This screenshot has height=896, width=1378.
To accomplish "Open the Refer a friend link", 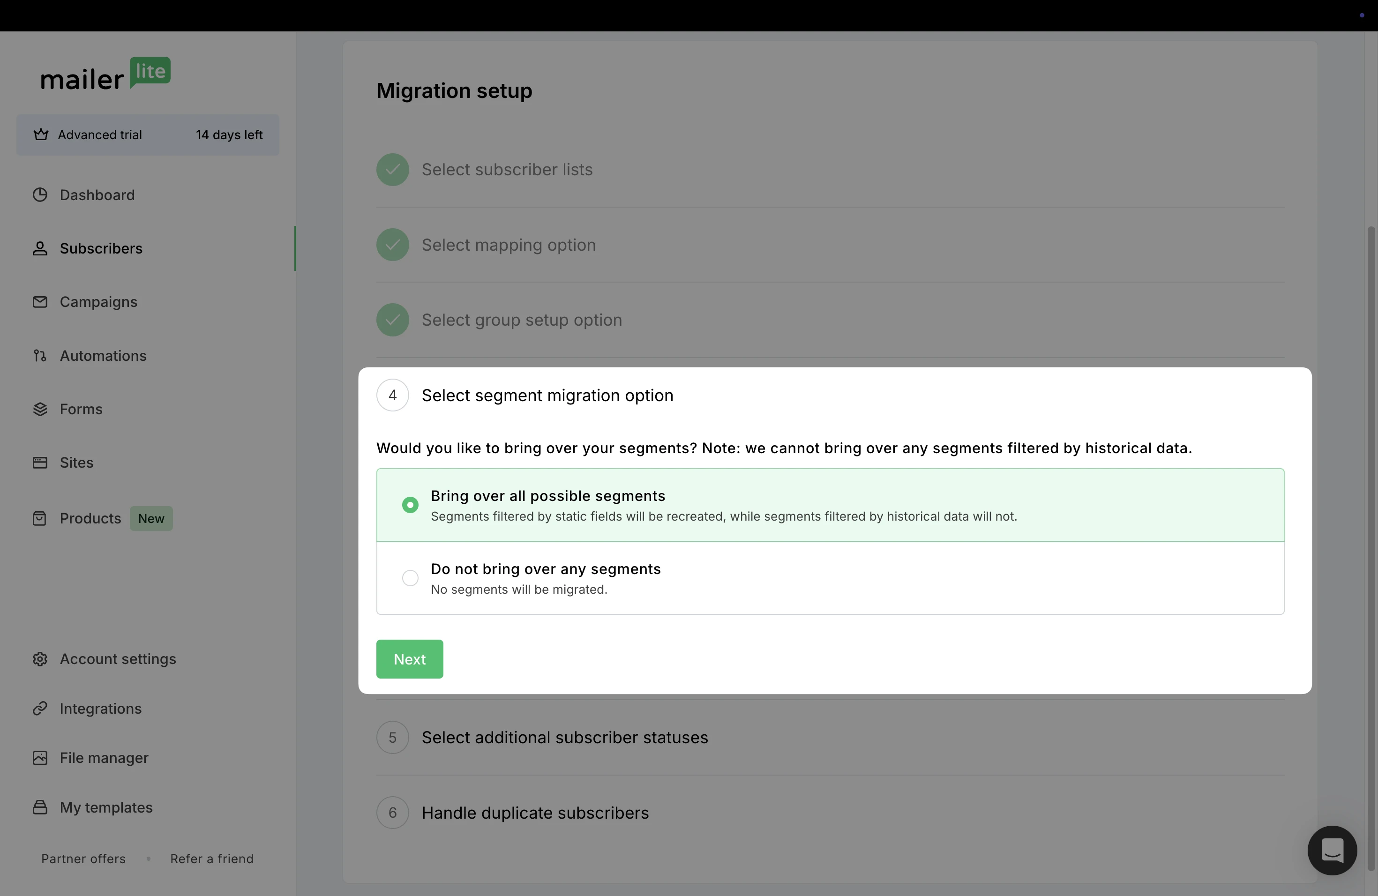I will [x=211, y=859].
